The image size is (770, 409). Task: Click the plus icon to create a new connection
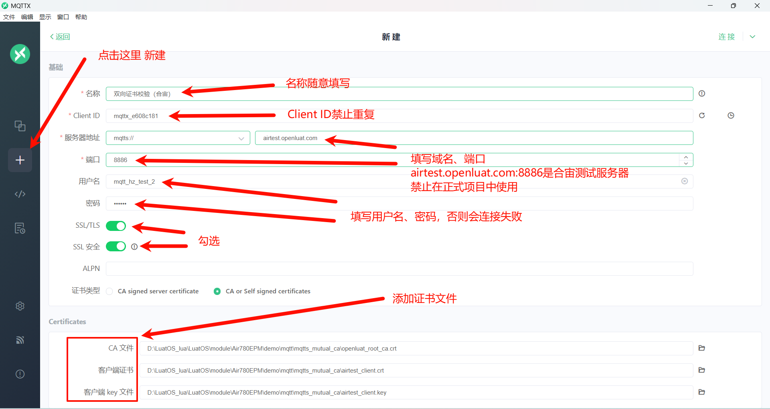point(20,160)
